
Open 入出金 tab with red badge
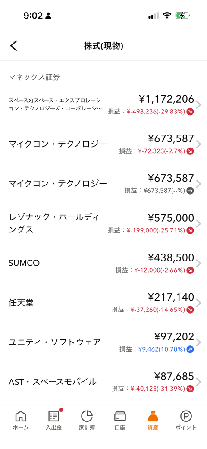pyautogui.click(x=54, y=421)
